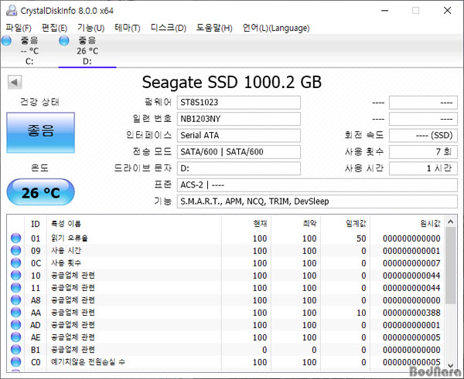Click the status orb for attribute 11

[16, 288]
